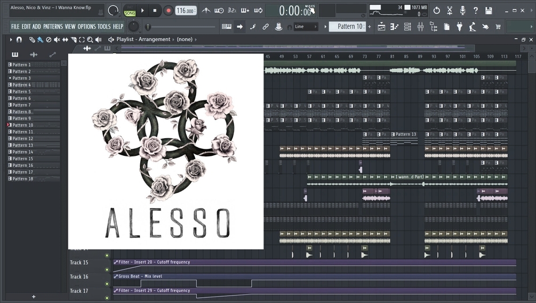Open Gross Beat - Mix level clip menu
This screenshot has width=536, height=303.
coord(116,276)
